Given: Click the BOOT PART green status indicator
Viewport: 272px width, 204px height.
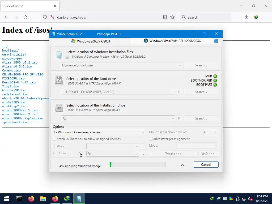Looking at the screenshot, I should 215,85.
